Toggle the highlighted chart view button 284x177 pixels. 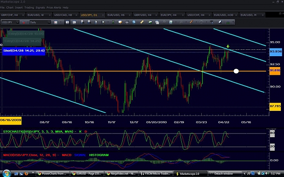[67, 22]
